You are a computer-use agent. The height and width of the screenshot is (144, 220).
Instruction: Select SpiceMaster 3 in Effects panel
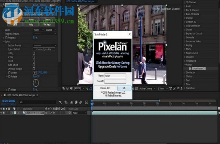[199, 68]
